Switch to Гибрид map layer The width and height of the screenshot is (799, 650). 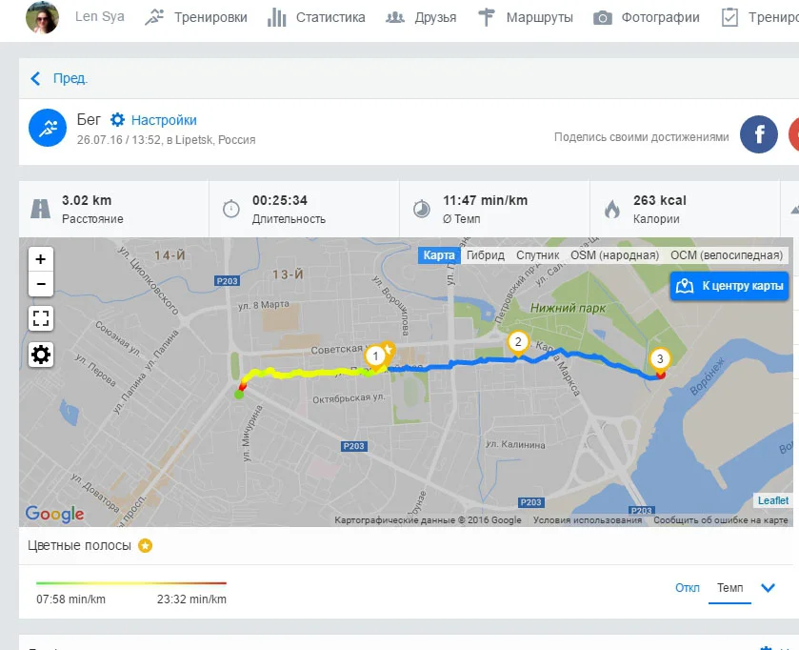(x=486, y=255)
